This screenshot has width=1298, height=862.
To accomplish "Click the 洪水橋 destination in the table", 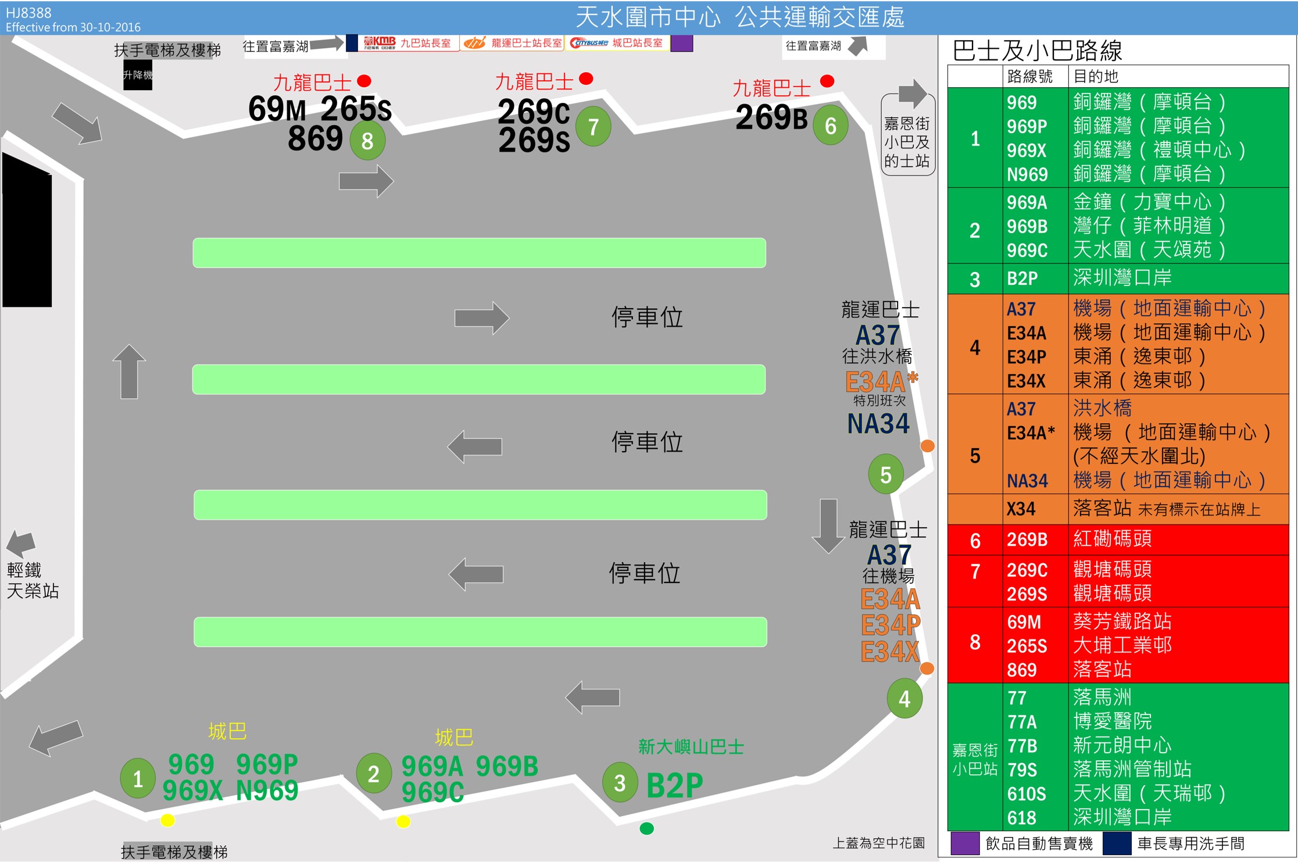I will [x=1102, y=408].
